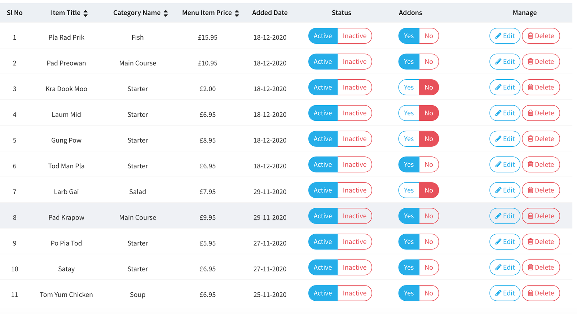Image resolution: width=577 pixels, height=314 pixels.
Task: Choose No addons for Pad Preowan
Action: point(429,62)
